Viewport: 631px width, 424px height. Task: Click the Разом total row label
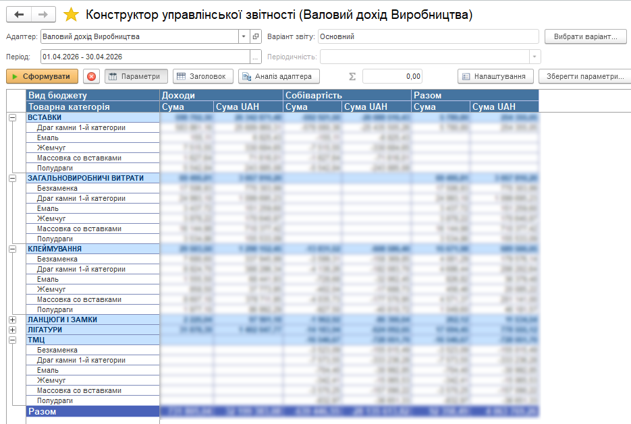point(92,411)
